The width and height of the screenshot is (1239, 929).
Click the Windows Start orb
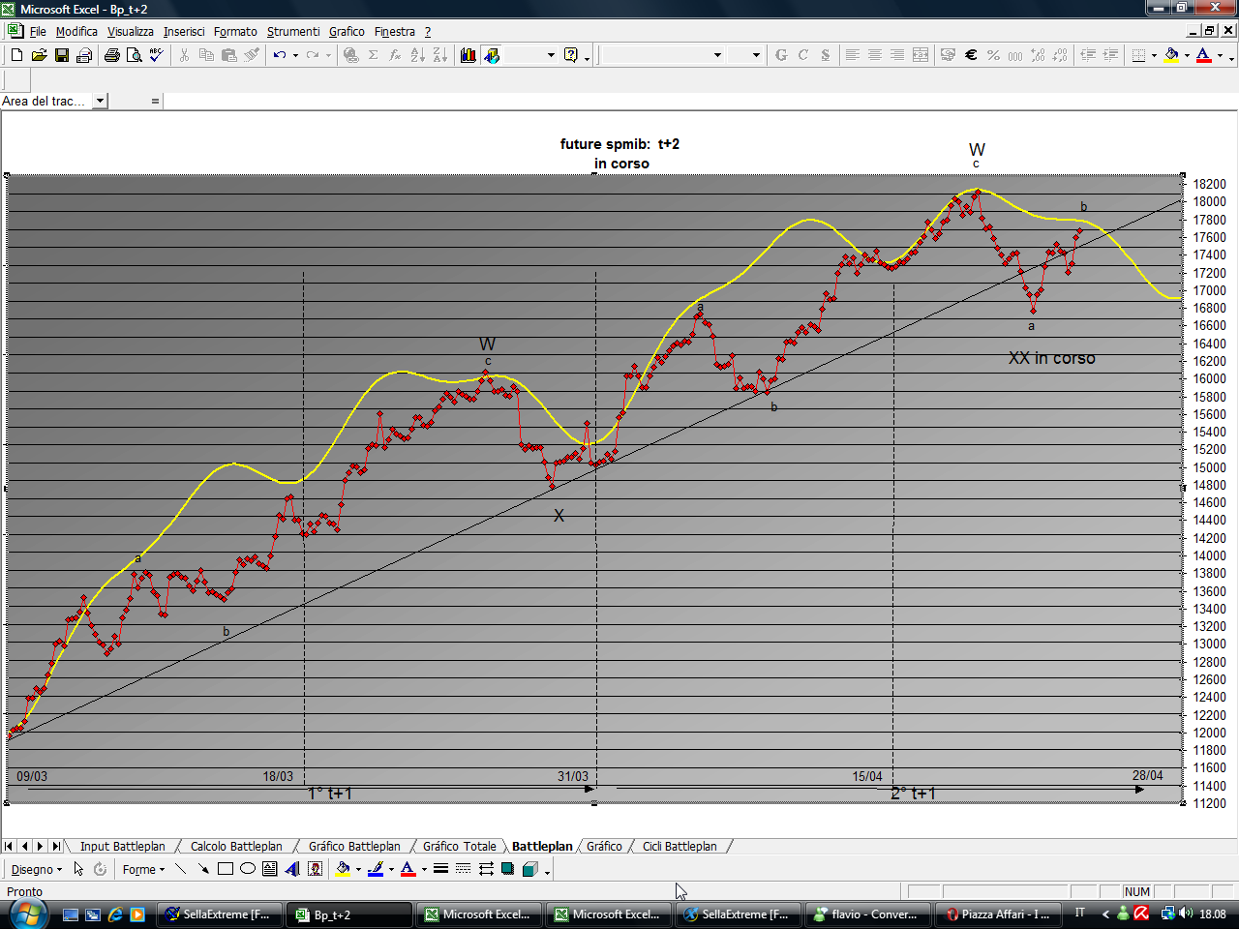pos(27,913)
